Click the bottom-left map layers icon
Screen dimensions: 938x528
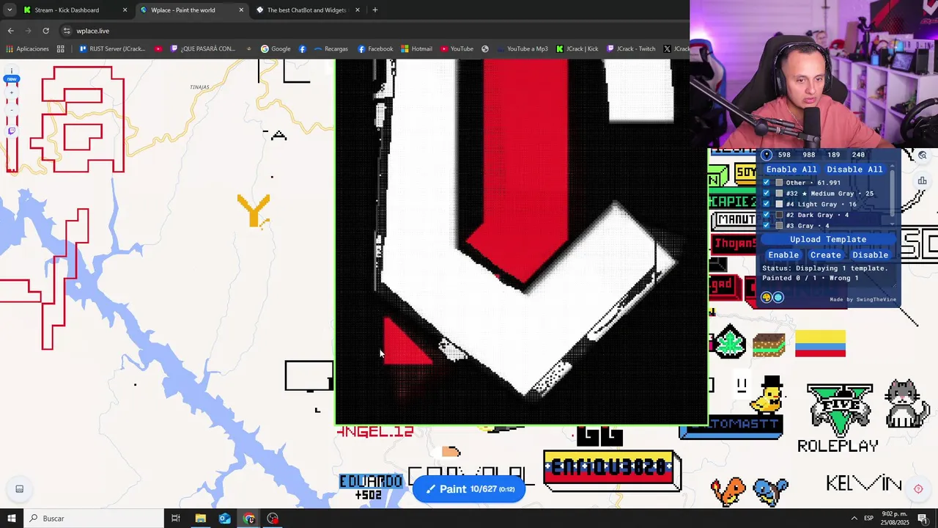click(x=20, y=489)
